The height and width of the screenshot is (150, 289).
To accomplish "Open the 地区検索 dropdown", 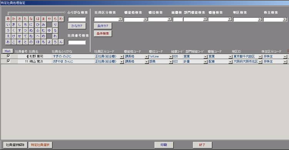I will [x=260, y=19].
